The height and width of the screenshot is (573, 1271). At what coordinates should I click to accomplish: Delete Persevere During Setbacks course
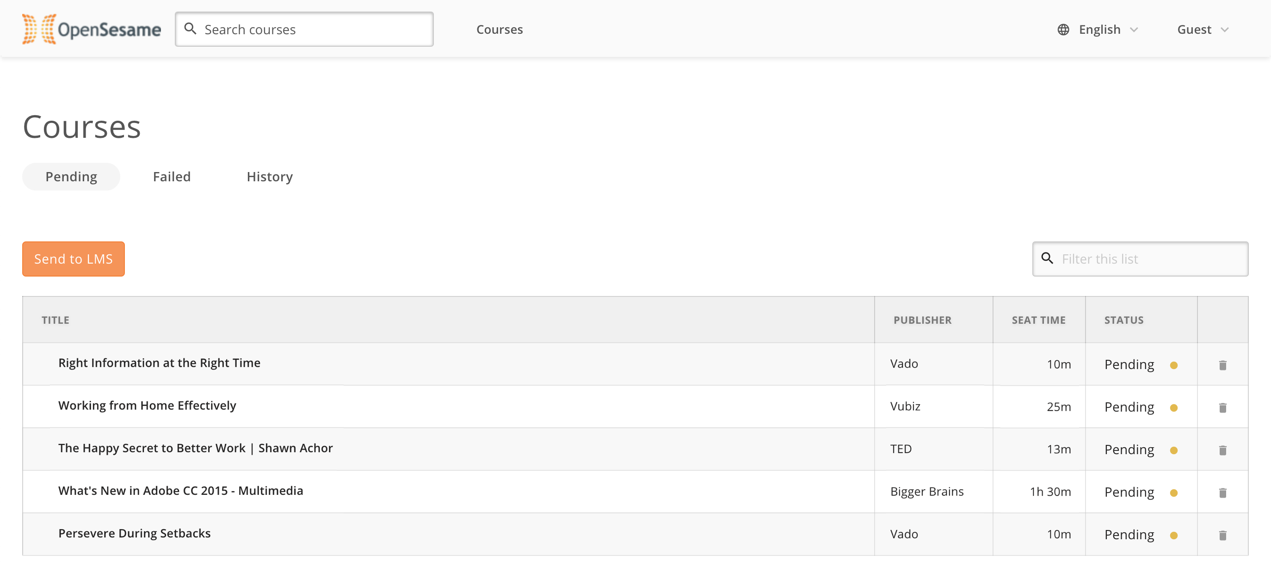click(x=1222, y=535)
